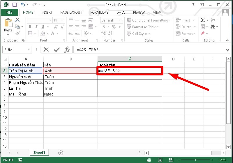Open Insert Function fx dialog

[x=67, y=49]
